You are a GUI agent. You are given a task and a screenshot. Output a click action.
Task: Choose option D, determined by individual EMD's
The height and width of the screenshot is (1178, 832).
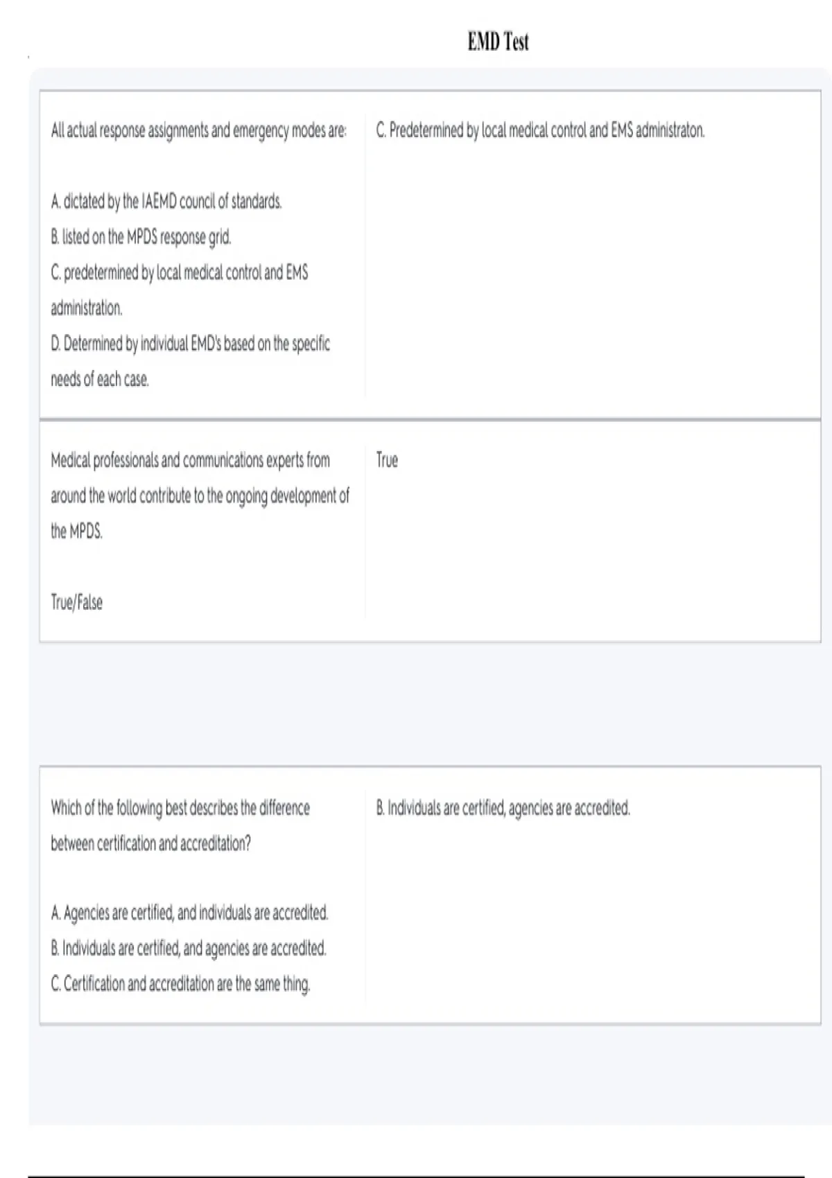click(190, 344)
